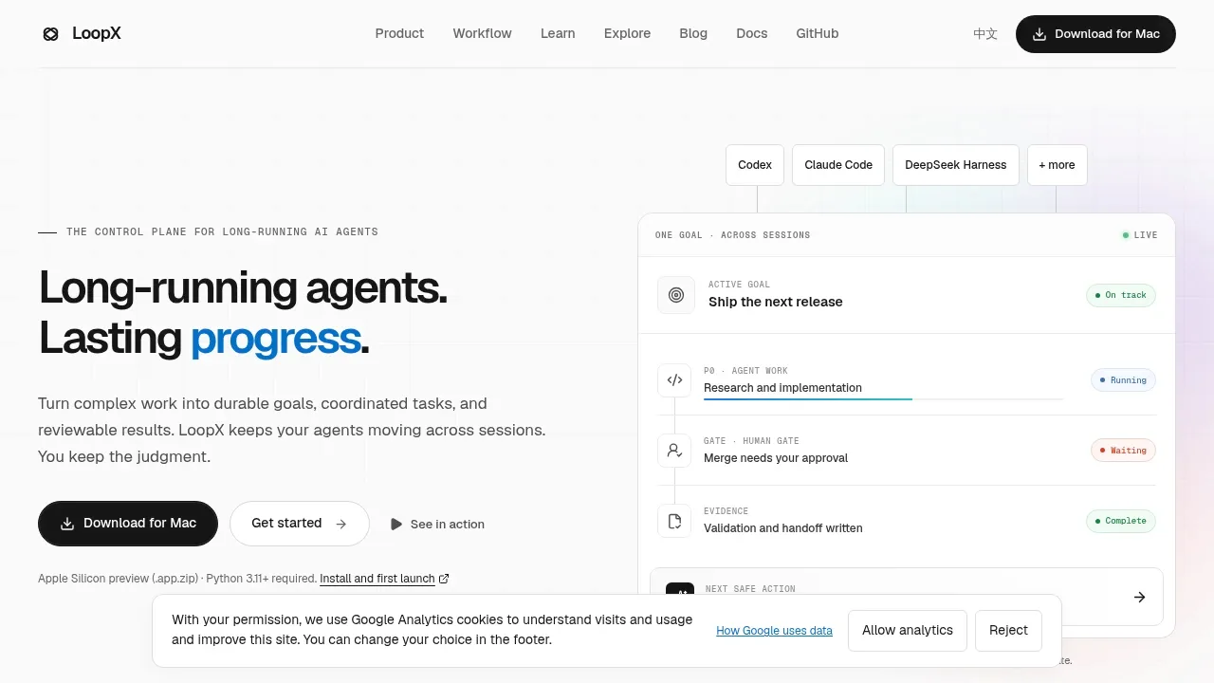The height and width of the screenshot is (683, 1214).
Task: Click the person-check icon for Human Gate
Action: (674, 451)
